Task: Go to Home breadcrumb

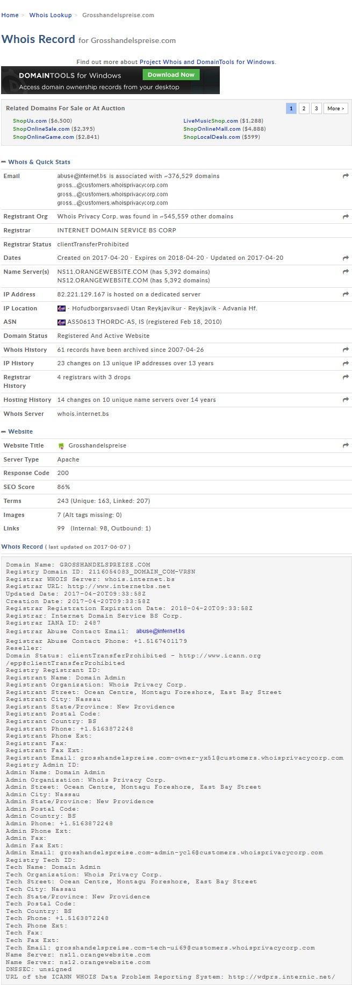Action: [x=10, y=15]
